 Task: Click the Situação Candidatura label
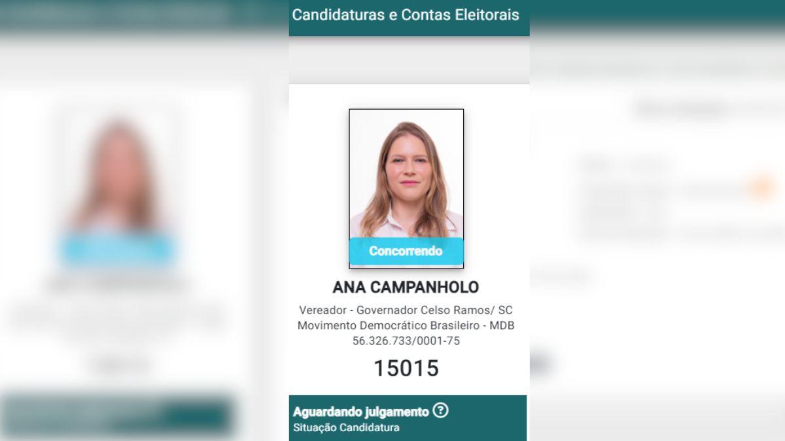346,428
